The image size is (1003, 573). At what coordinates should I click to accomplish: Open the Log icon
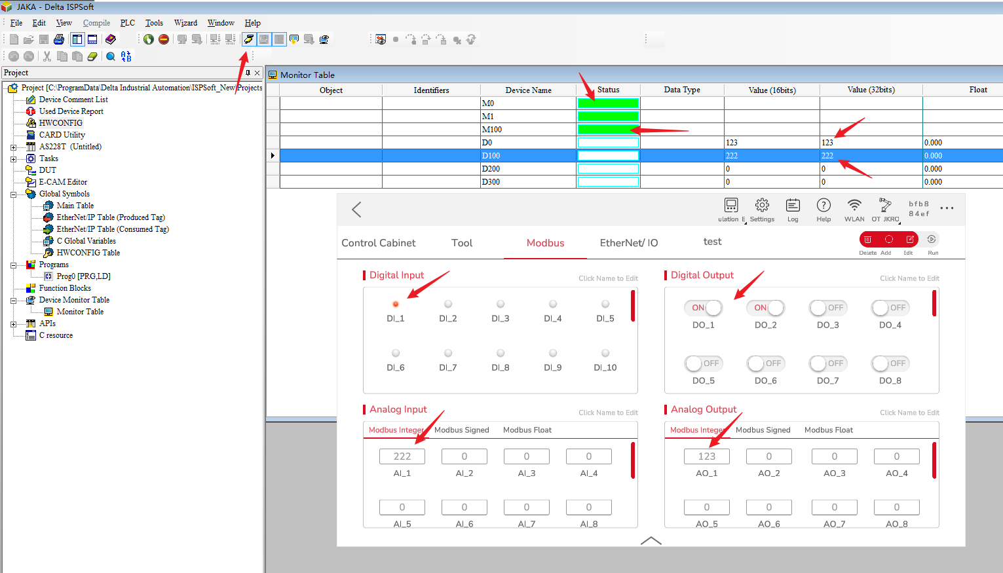click(x=793, y=206)
